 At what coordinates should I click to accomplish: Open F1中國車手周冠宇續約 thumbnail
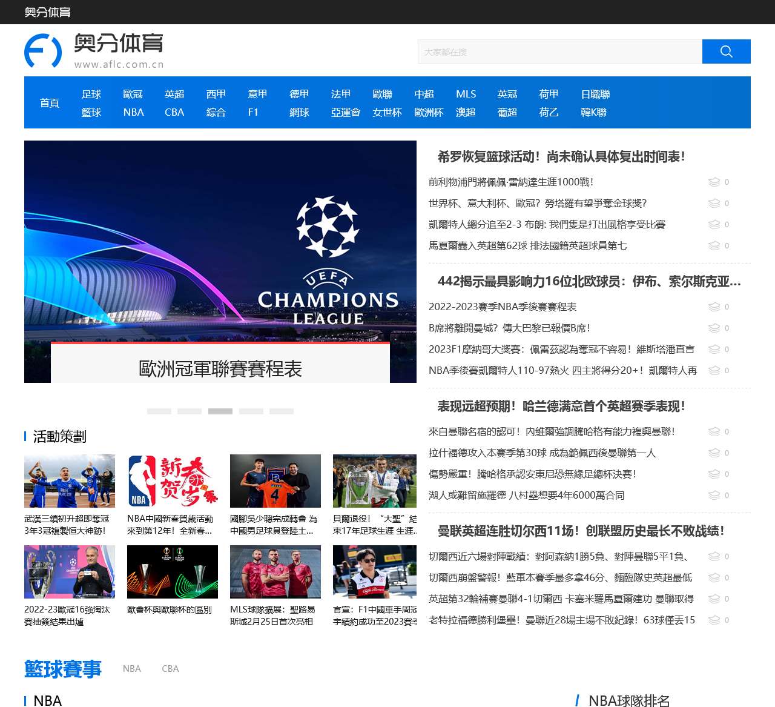pos(375,572)
